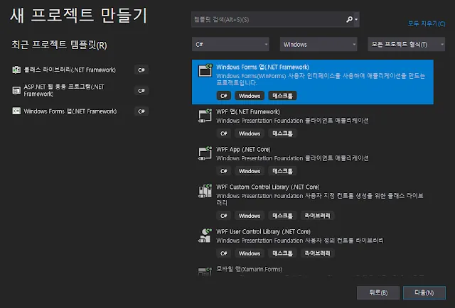The width and height of the screenshot is (455, 308).
Task: Click 데스크톱 tag under WPF 앱(.NET Framework)
Action: click(x=283, y=133)
